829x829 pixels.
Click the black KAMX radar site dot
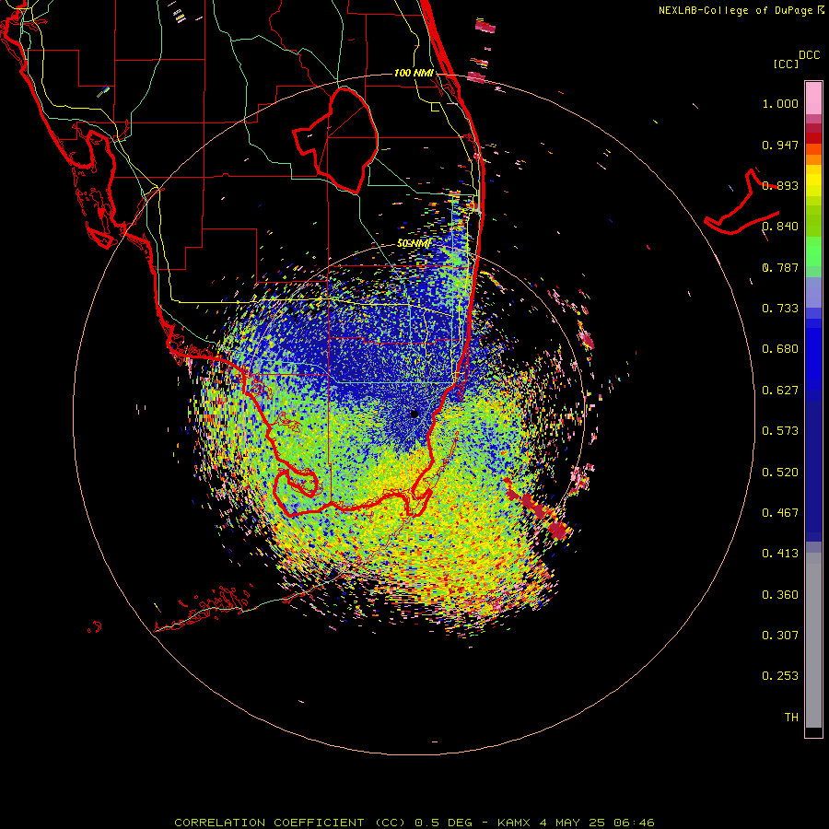pyautogui.click(x=414, y=414)
